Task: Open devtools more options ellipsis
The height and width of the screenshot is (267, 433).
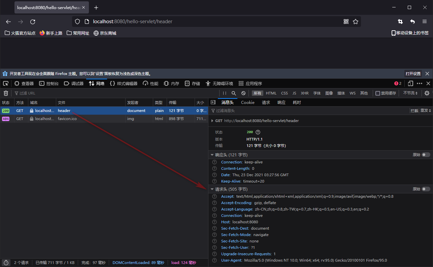Action: tap(420, 83)
